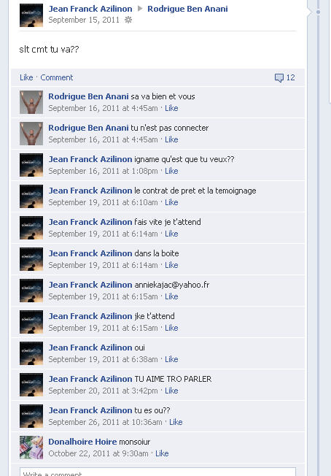
Task: Open the comment bubble icon showing 12
Action: coord(279,77)
